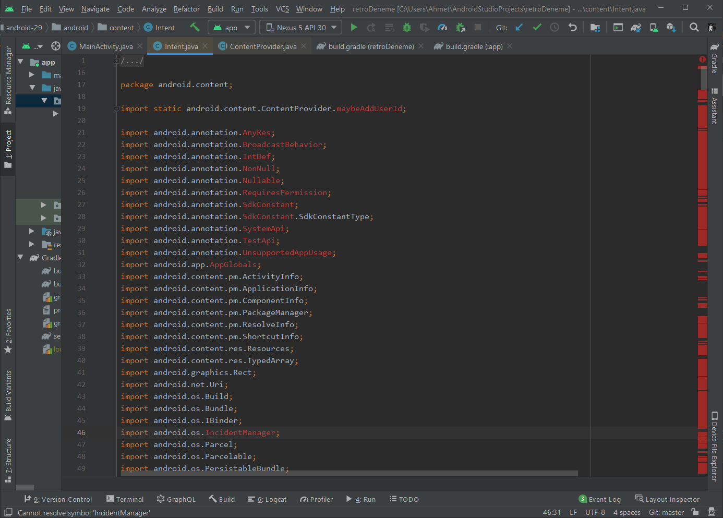723x518 pixels.
Task: Click the green Run app button
Action: 354,28
